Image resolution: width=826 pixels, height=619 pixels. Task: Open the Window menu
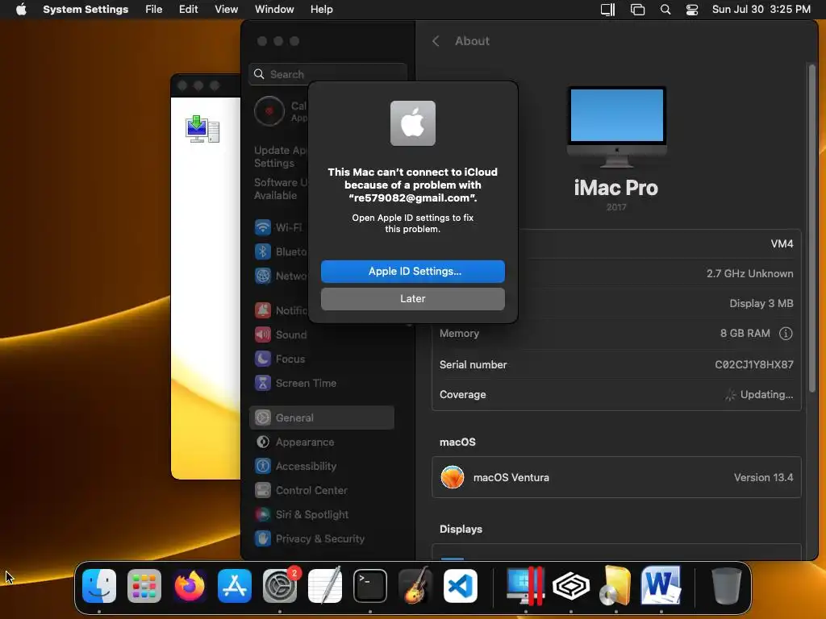(274, 10)
